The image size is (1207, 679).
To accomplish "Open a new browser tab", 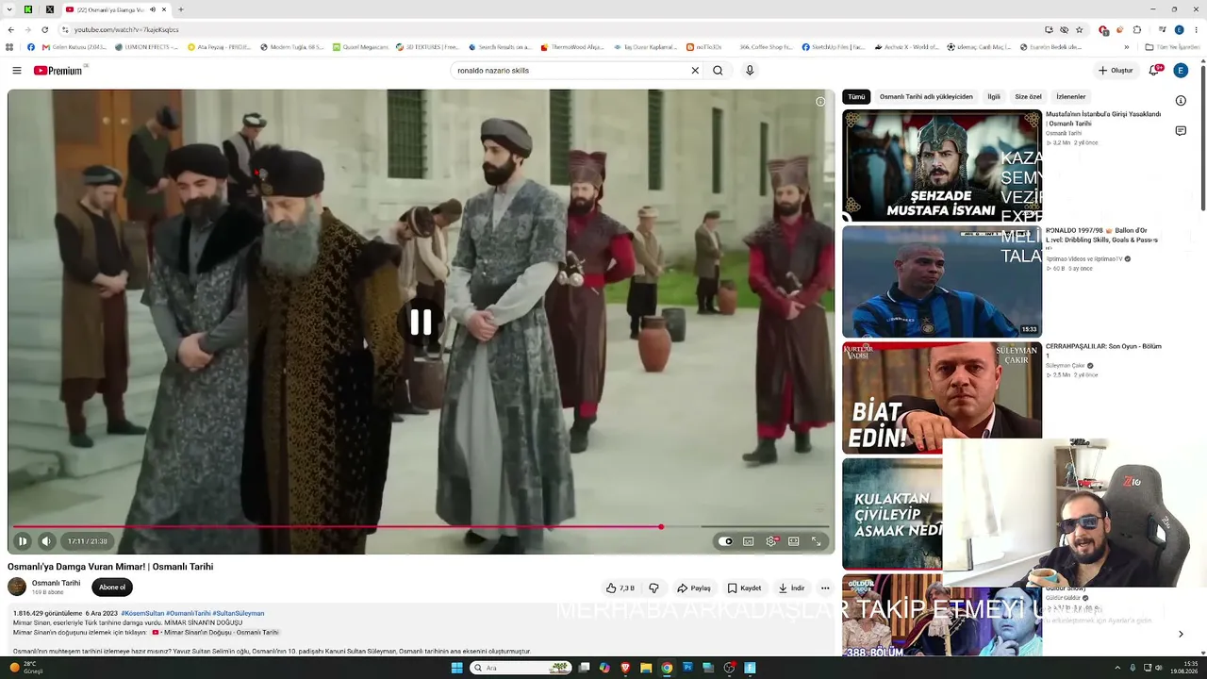I will 180,9.
